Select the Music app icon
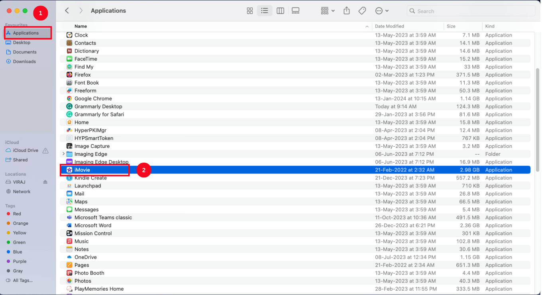Viewport: 542px width, 295px height. pyautogui.click(x=69, y=241)
